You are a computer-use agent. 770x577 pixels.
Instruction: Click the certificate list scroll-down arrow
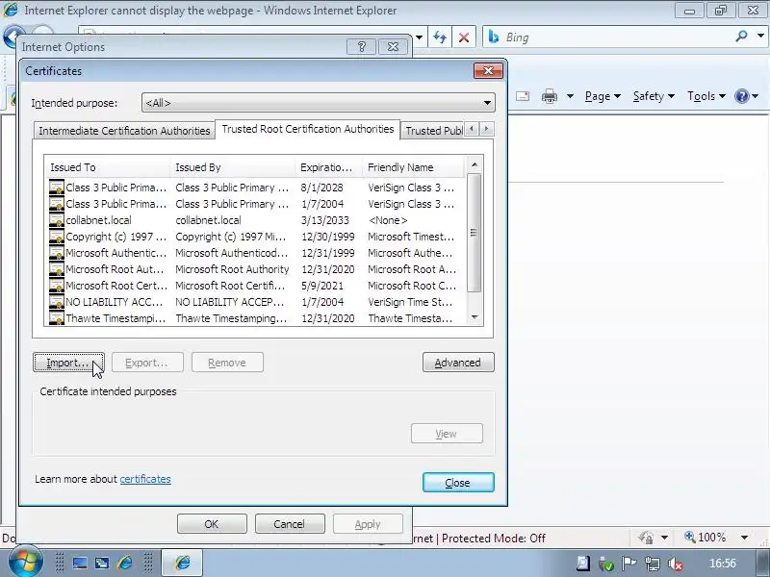475,317
